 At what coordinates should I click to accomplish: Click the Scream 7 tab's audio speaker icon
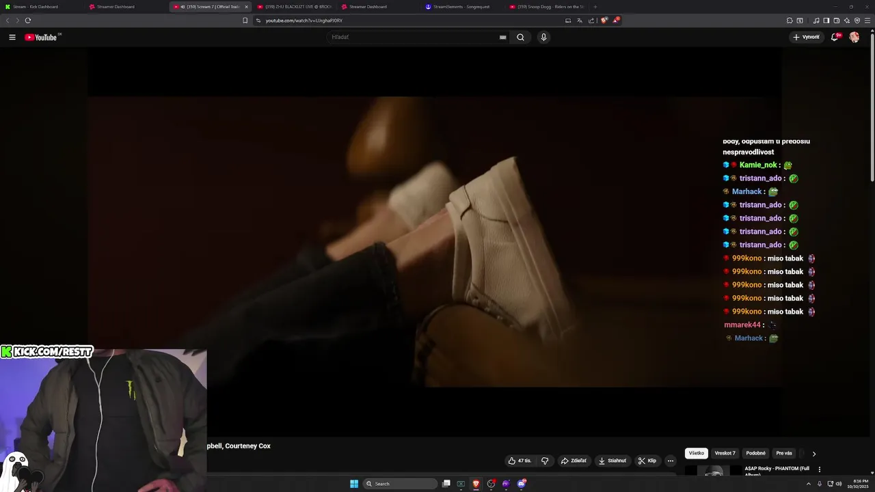coord(183,7)
